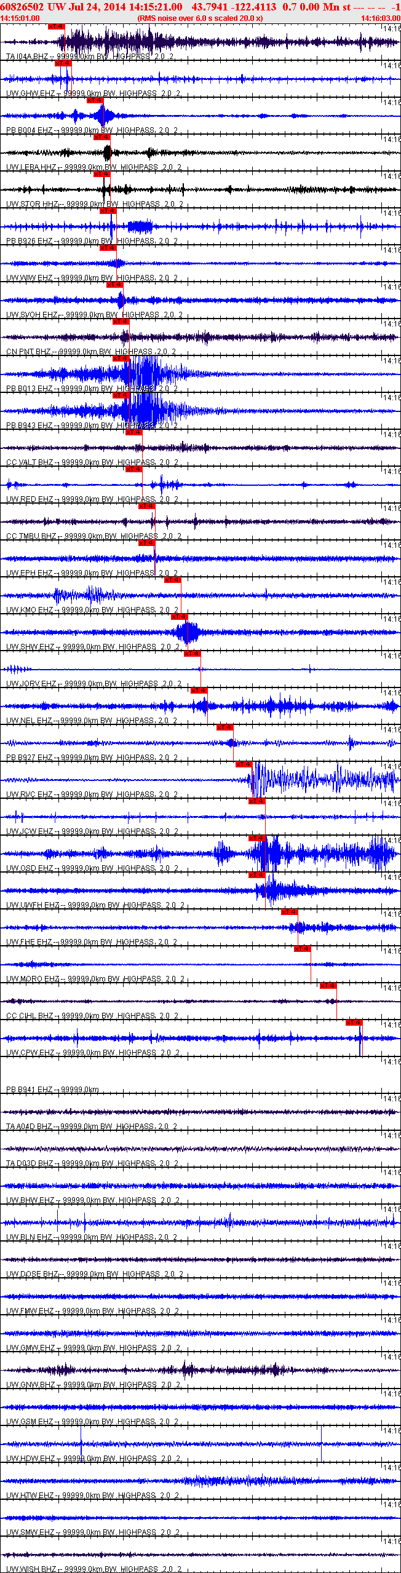The image size is (401, 1573).
Task: Select red pick flag on UW KMO trace
Action: coord(172,580)
